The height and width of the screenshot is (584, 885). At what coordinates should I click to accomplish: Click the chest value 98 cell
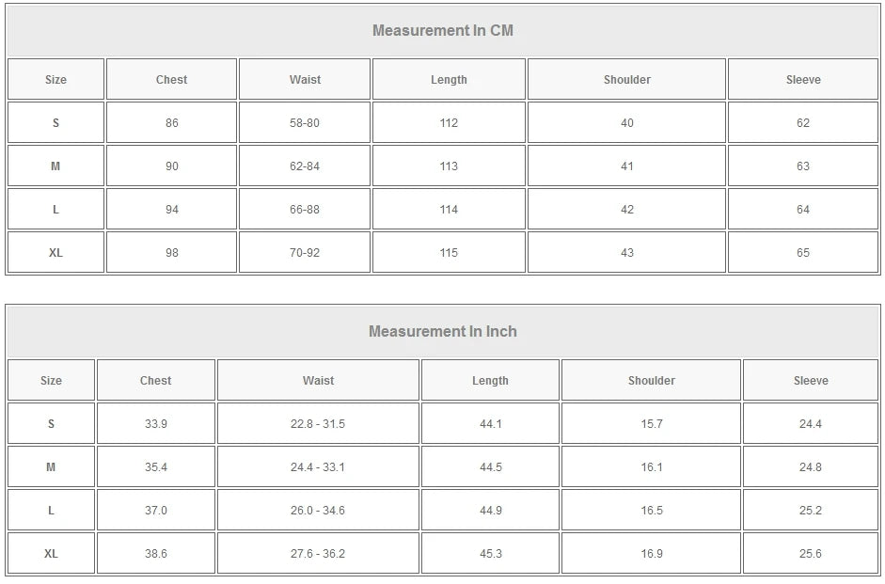pos(171,253)
